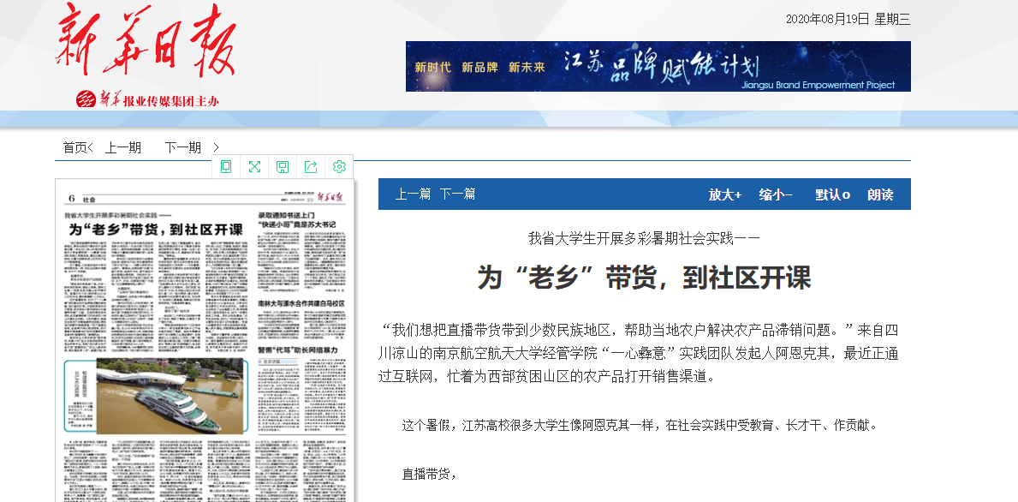Open next article 下一篇

pyautogui.click(x=457, y=194)
